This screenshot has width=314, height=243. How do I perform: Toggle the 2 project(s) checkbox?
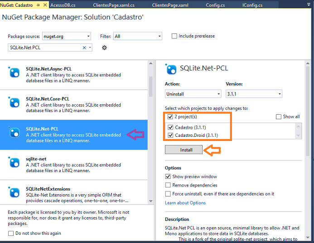point(170,117)
